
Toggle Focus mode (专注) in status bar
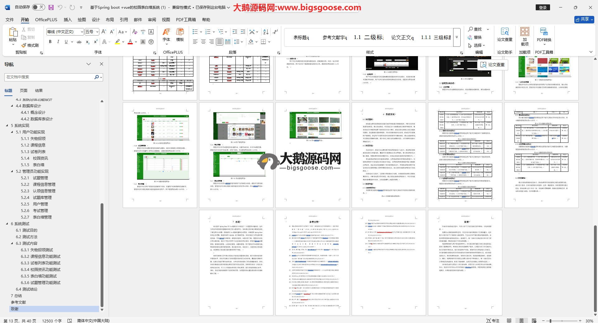[x=493, y=321]
